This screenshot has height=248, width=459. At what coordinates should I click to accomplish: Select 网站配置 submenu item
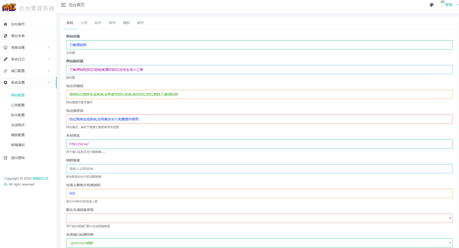tap(18, 95)
